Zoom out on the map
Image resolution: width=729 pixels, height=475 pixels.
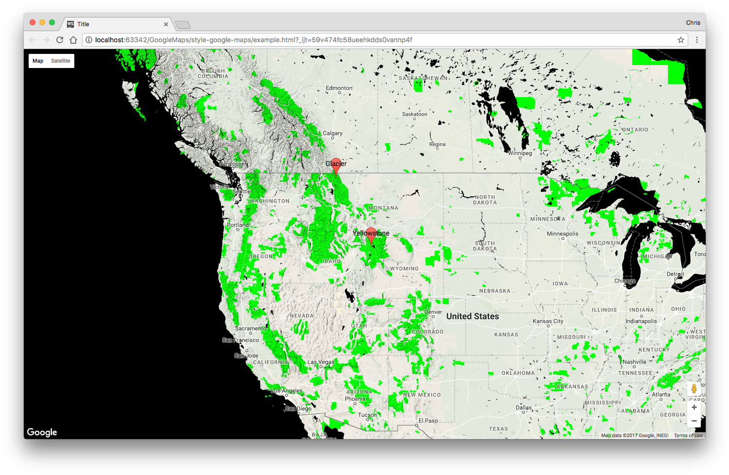tap(694, 421)
